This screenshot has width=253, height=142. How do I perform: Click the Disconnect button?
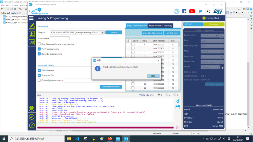click(x=214, y=24)
